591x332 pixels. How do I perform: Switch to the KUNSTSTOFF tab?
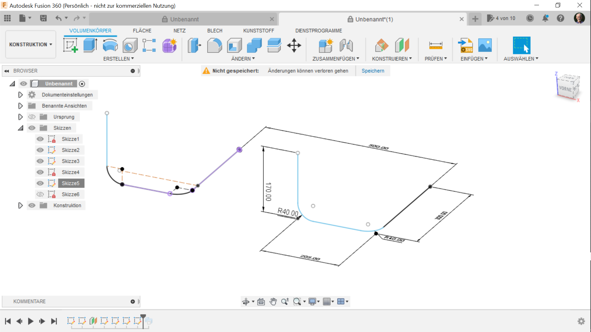(259, 31)
